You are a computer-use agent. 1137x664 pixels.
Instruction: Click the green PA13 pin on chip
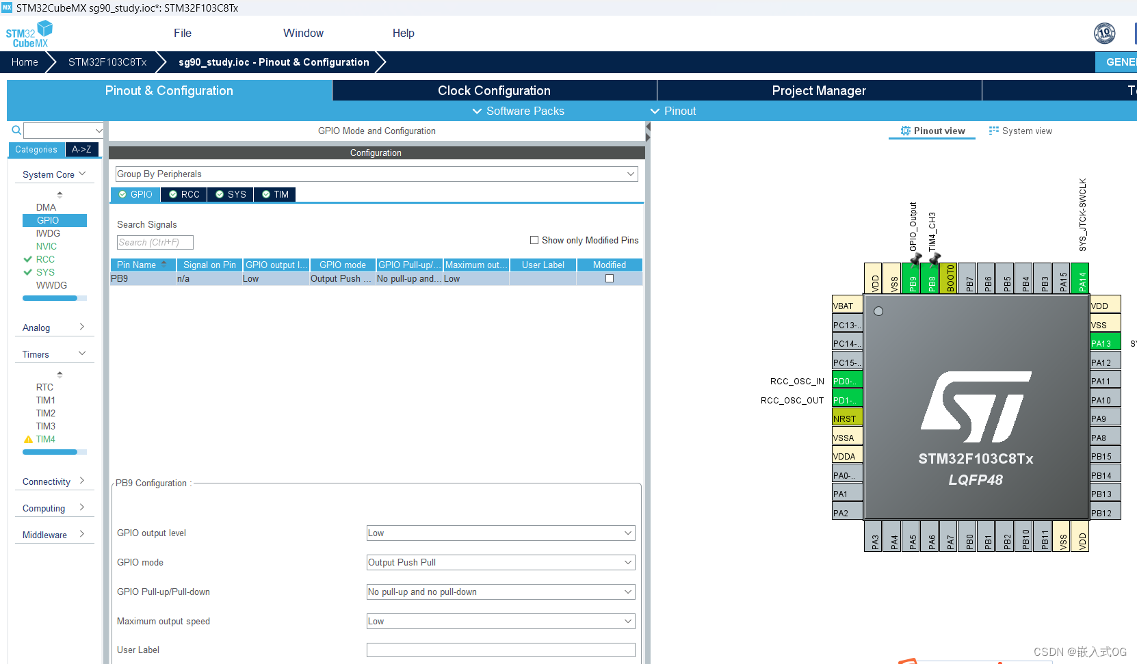(x=1106, y=343)
